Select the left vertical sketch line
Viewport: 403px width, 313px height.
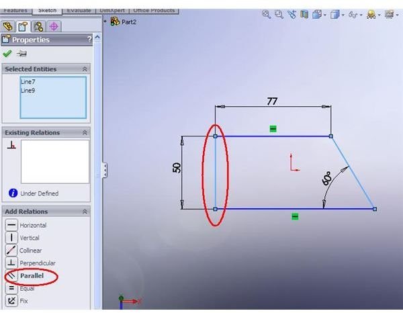tap(216, 173)
